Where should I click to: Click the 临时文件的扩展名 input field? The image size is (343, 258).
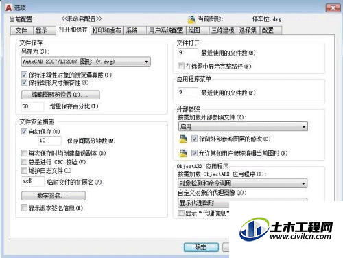click(x=32, y=181)
